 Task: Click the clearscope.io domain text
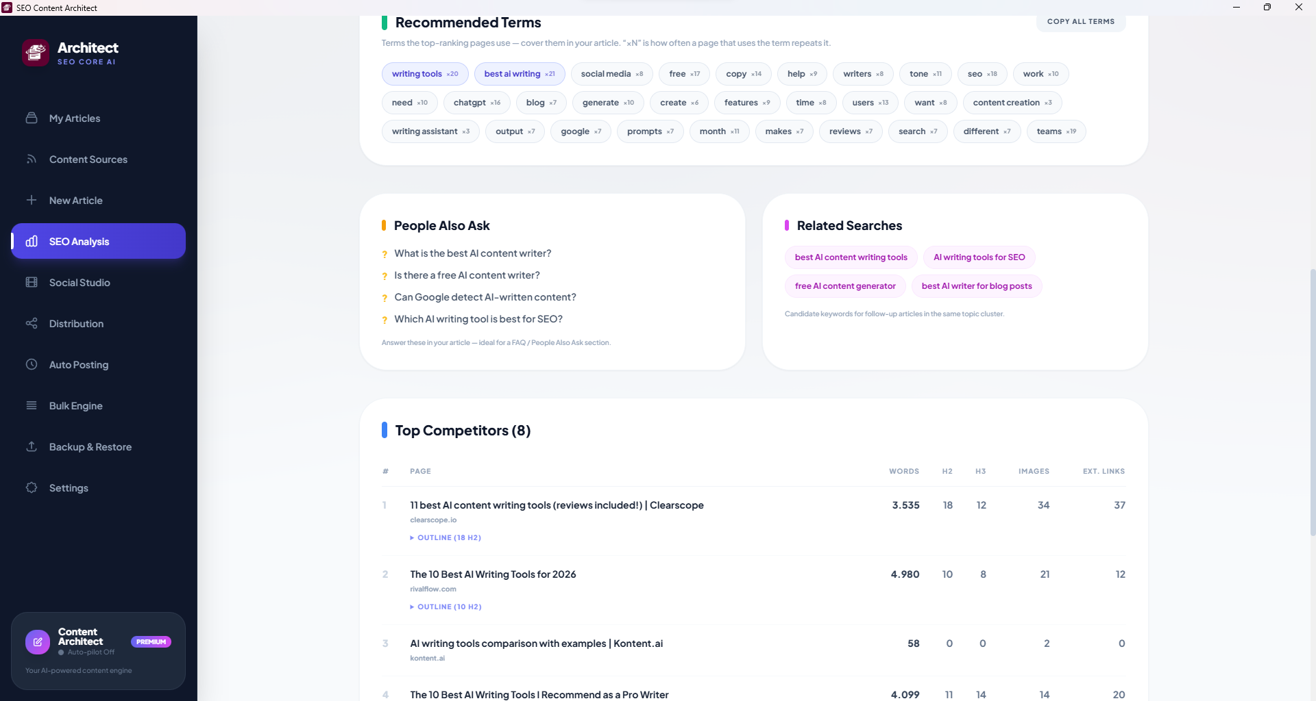coord(433,520)
